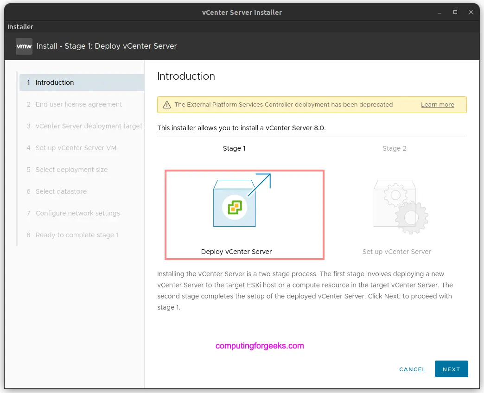Image resolution: width=484 pixels, height=393 pixels.
Task: Select the Deploy vCenter Server stage icon
Action: [x=244, y=214]
